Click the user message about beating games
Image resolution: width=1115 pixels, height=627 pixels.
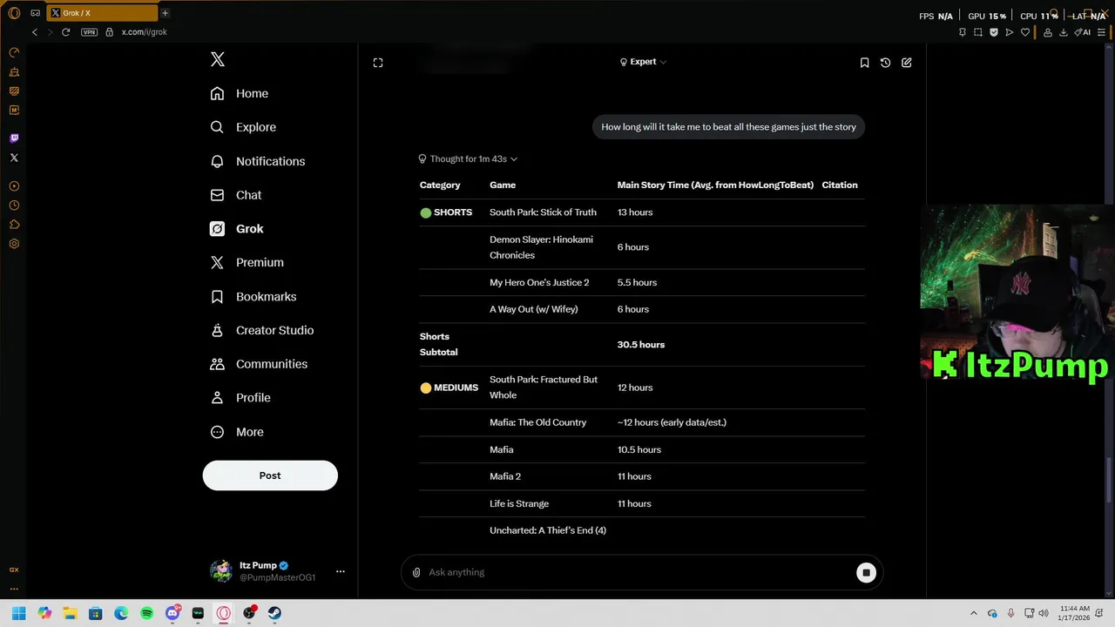point(729,127)
